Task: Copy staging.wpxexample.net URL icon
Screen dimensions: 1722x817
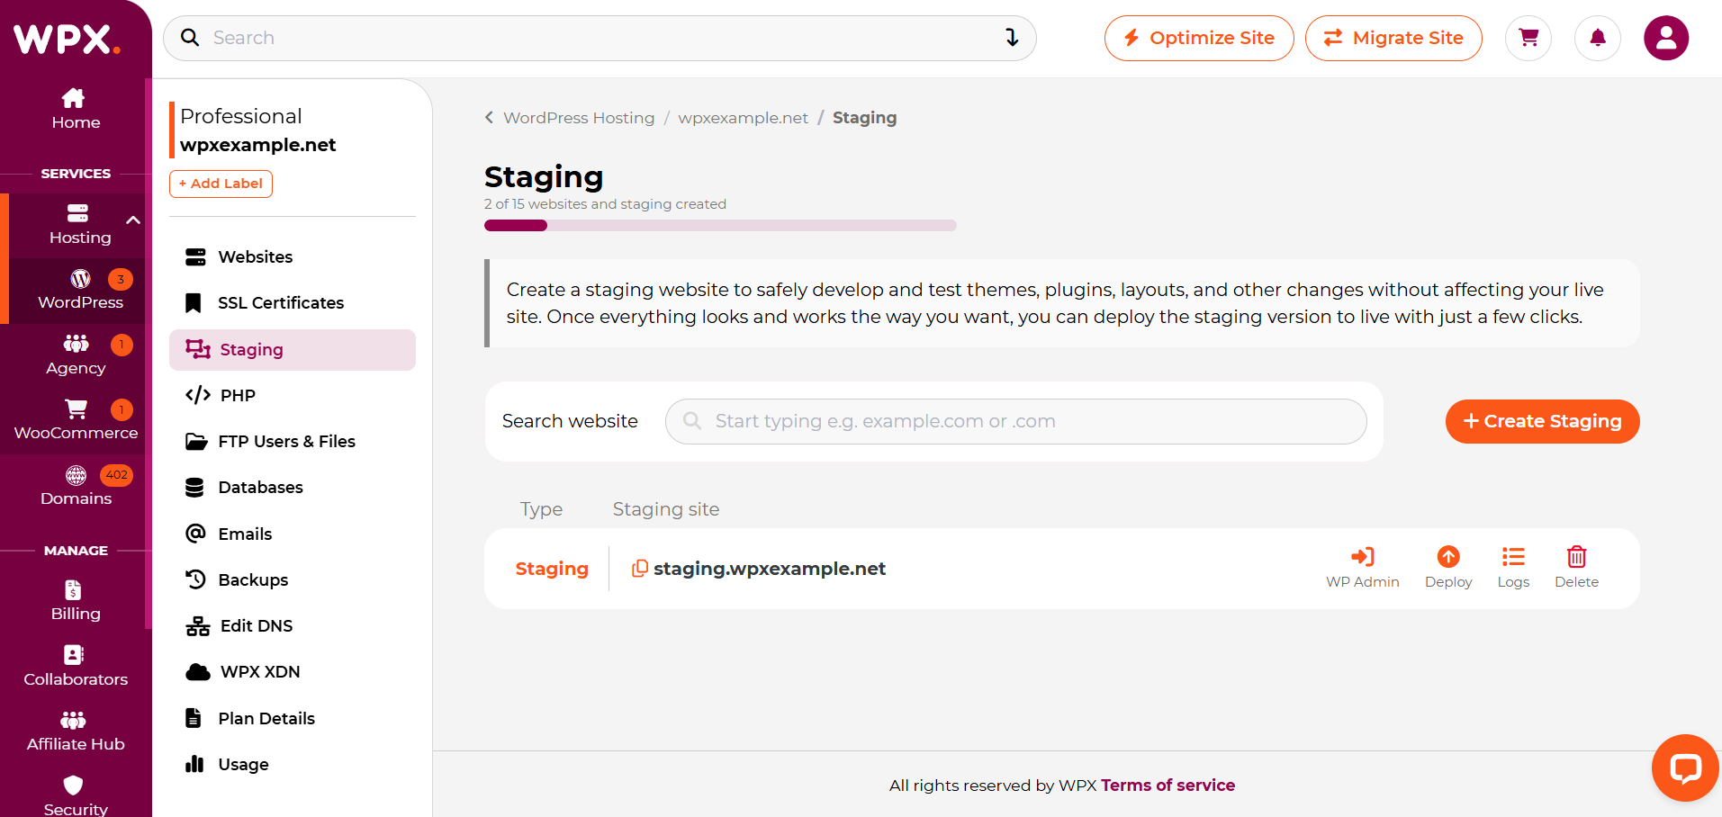Action: (639, 569)
